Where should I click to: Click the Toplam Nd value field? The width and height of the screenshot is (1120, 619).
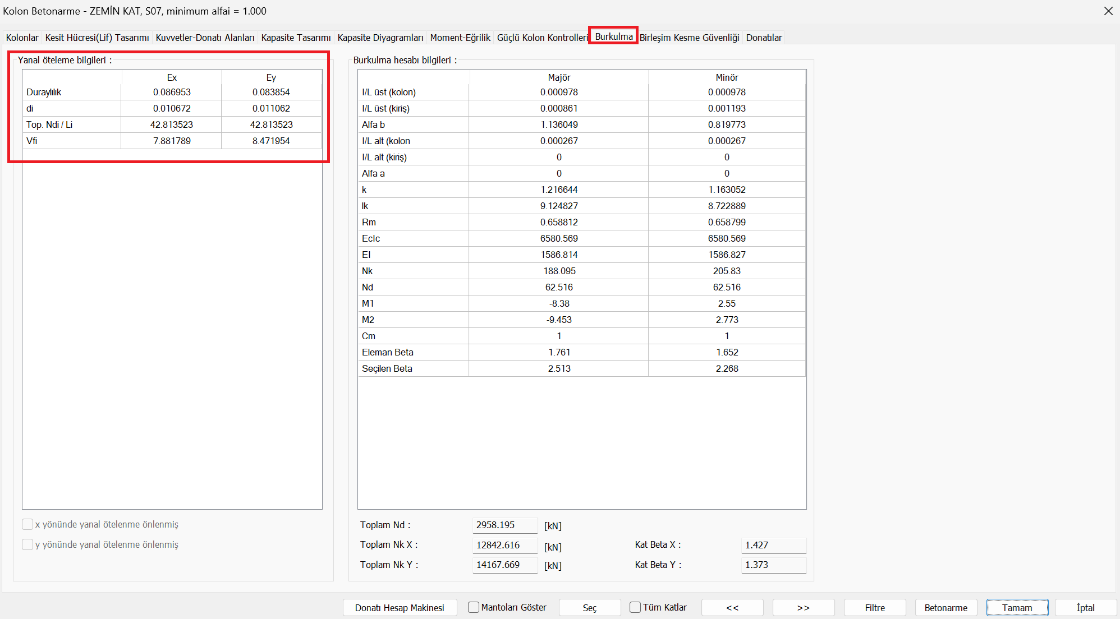click(x=504, y=525)
